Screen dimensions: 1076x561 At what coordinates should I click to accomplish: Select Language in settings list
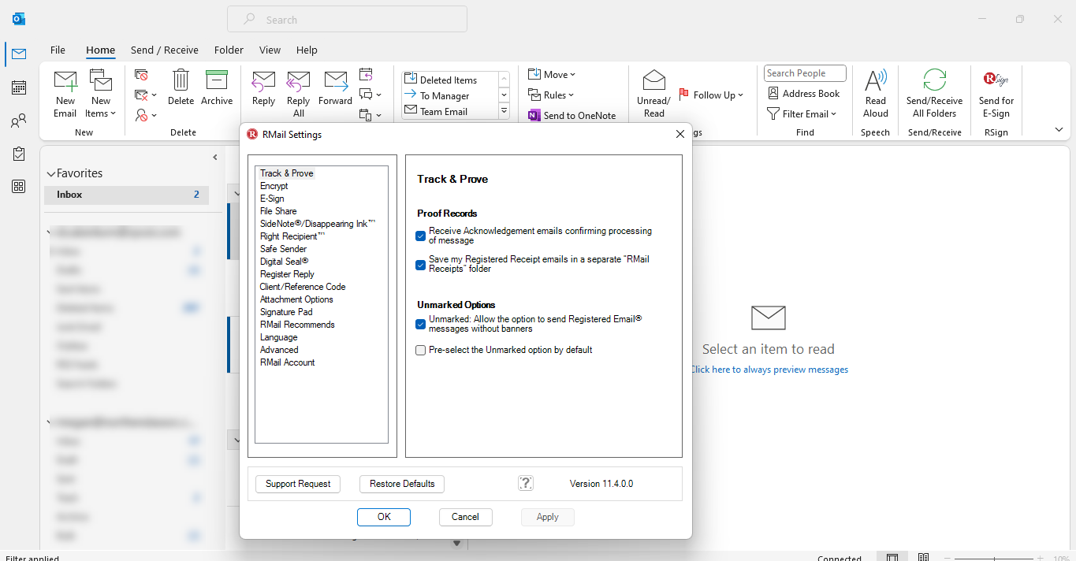278,337
